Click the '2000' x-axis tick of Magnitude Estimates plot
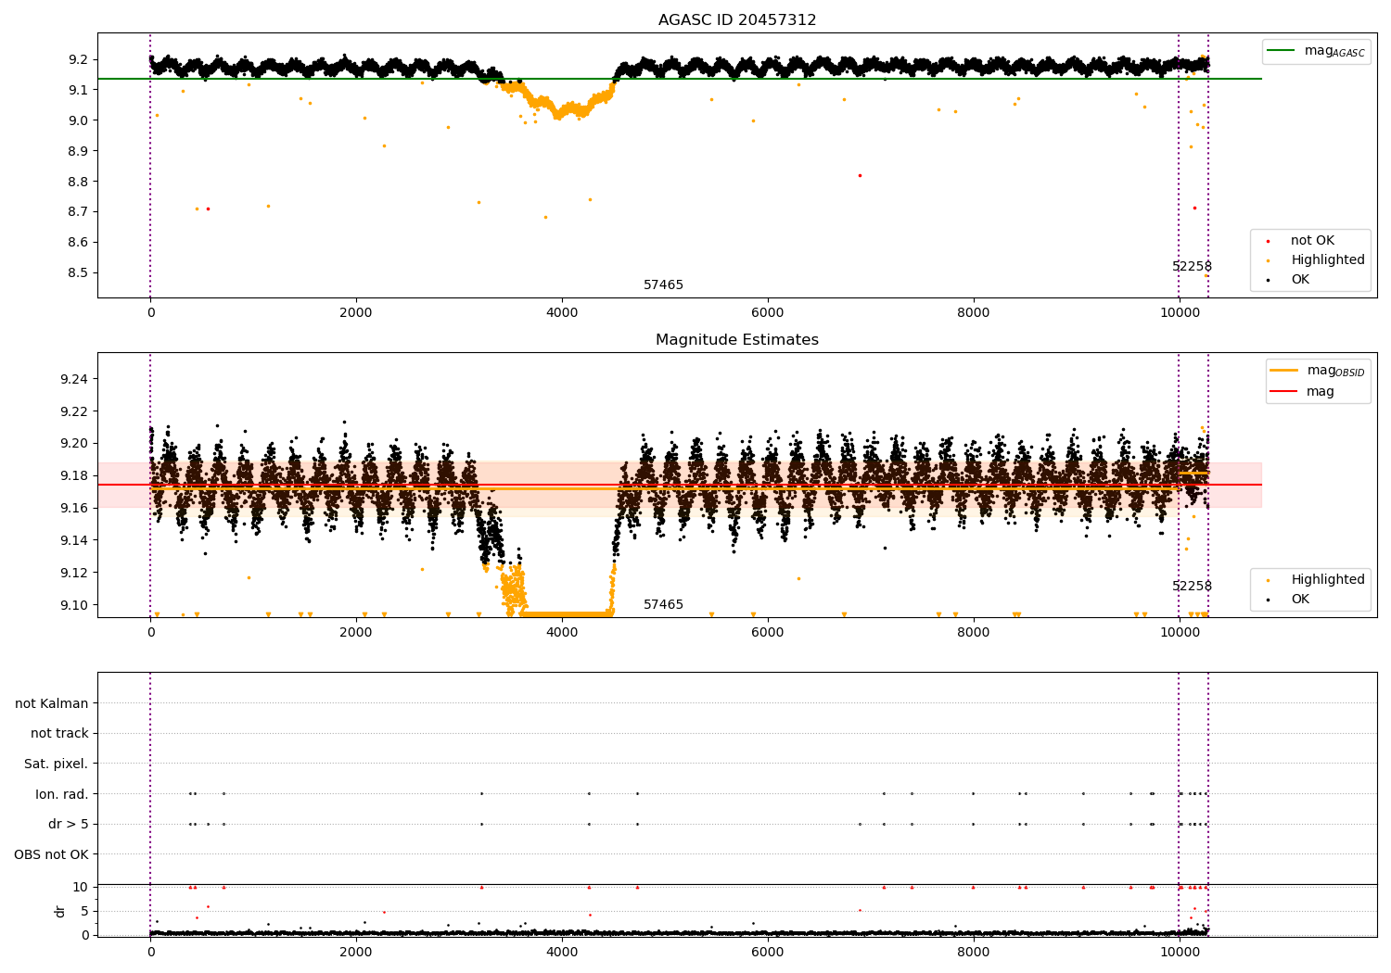Viewport: 1391px width, 973px height. click(356, 633)
